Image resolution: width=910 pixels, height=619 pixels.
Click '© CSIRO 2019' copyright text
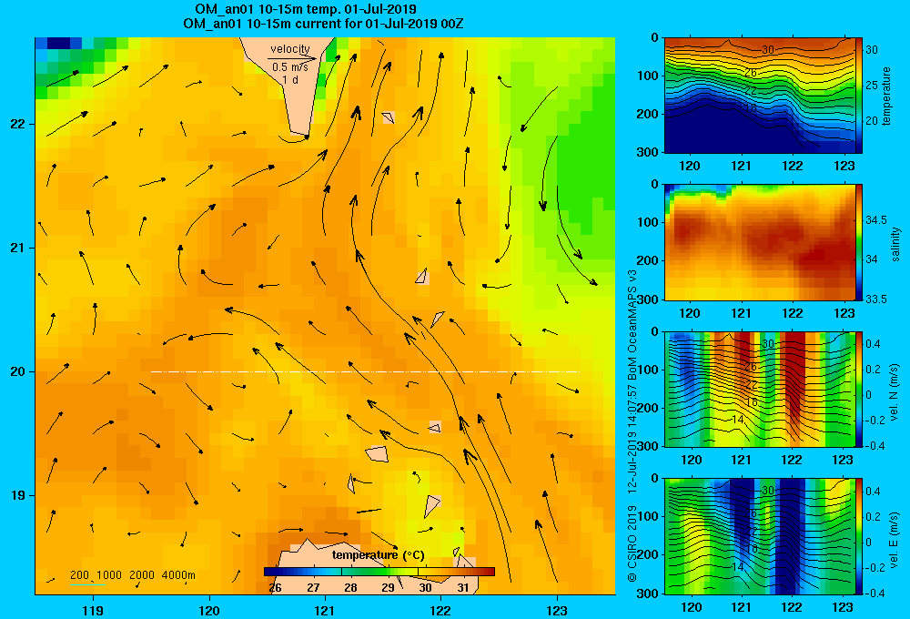click(632, 543)
